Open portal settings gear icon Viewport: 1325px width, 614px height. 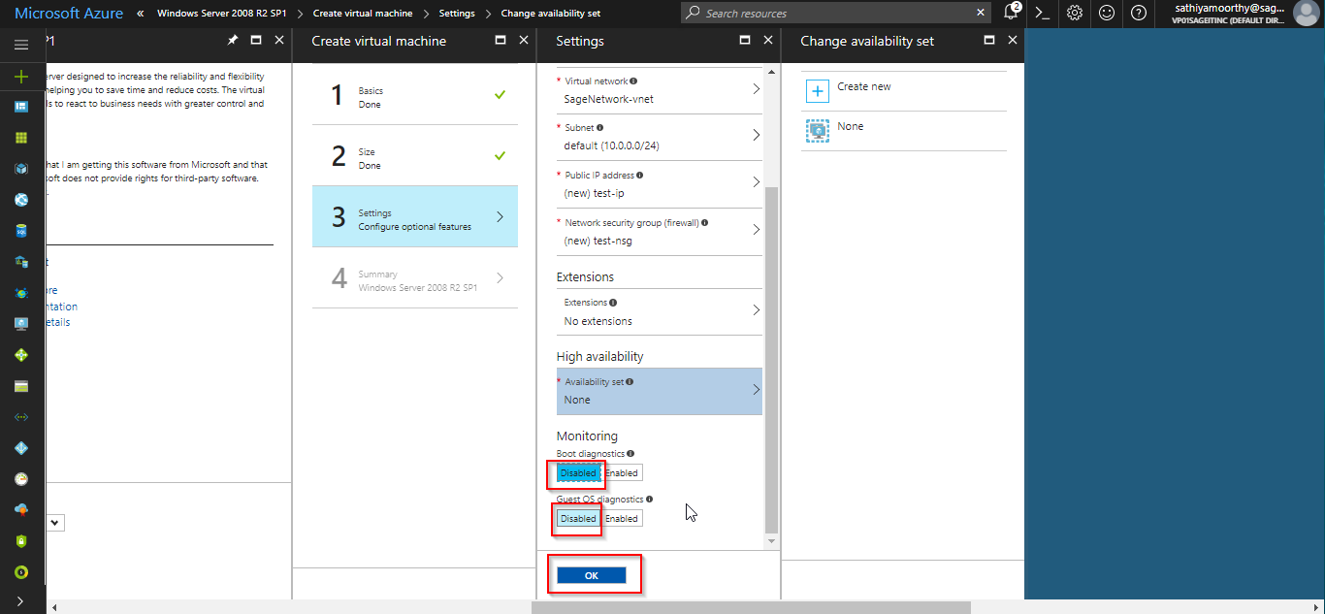coord(1074,13)
